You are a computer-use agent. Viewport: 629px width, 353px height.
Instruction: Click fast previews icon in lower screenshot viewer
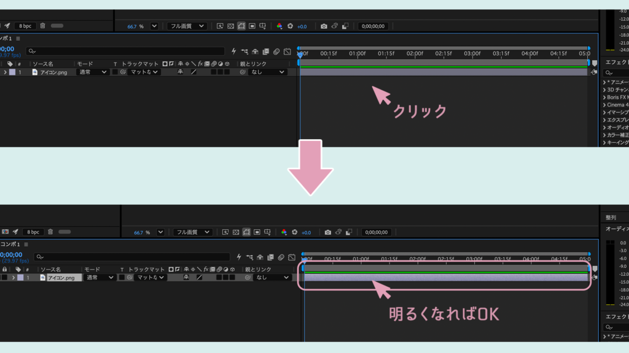tap(225, 232)
